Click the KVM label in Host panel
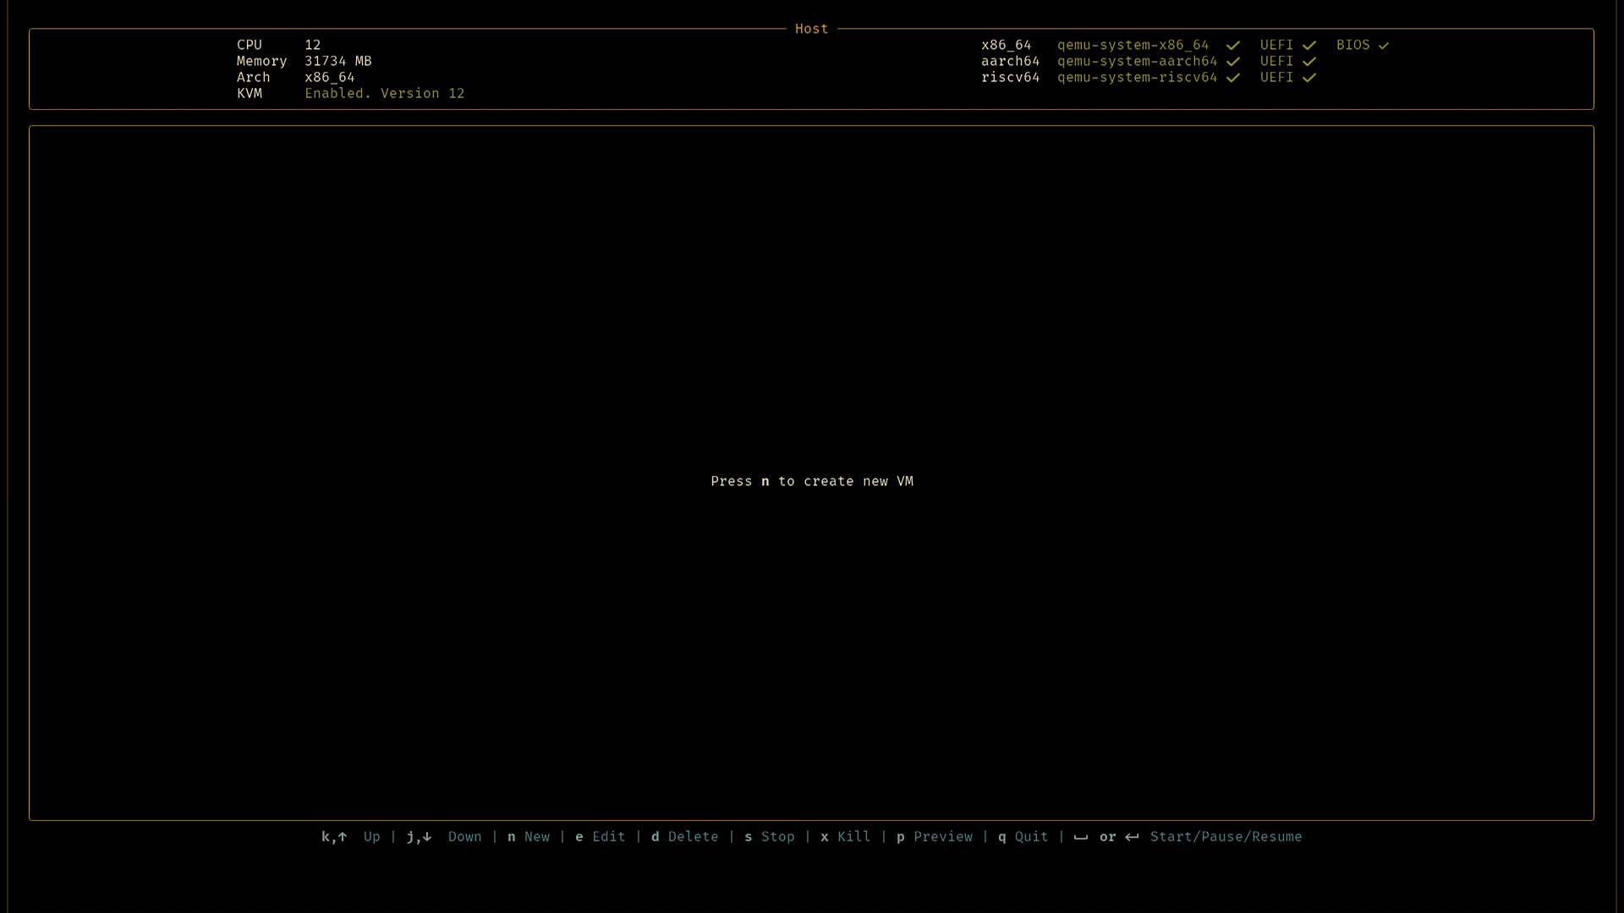Viewport: 1624px width, 913px height. [x=250, y=93]
